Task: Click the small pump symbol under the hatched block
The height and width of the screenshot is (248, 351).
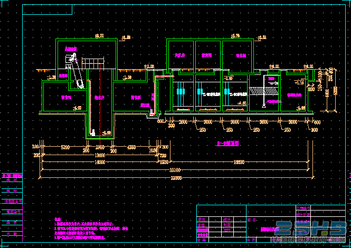Action: point(264,106)
